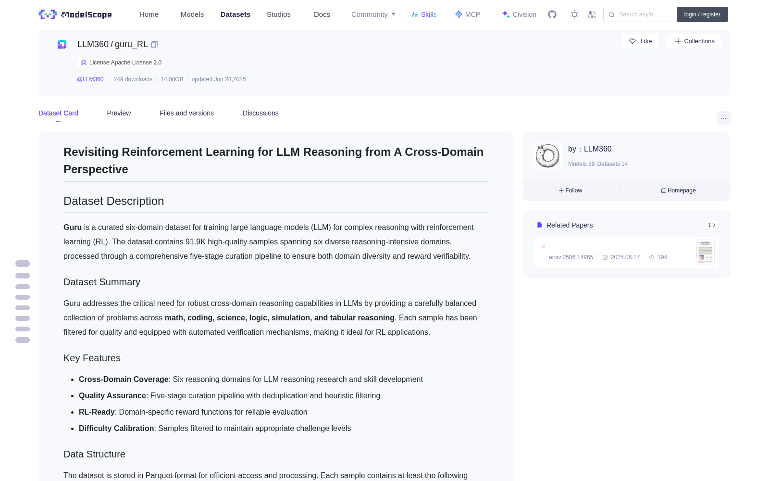Click the heart Like button
Viewport: 769px width, 481px height.
pos(640,41)
